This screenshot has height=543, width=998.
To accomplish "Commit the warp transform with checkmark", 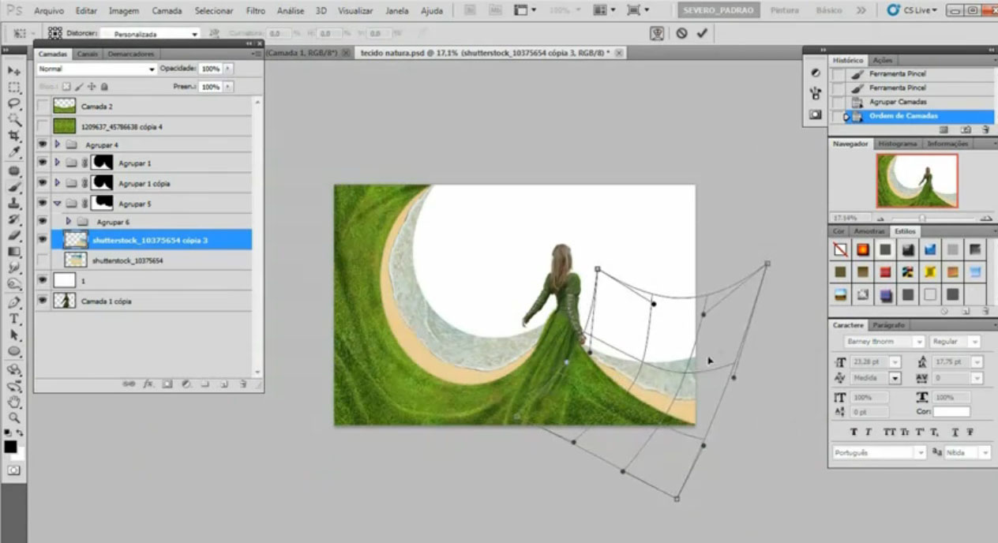I will click(x=701, y=33).
